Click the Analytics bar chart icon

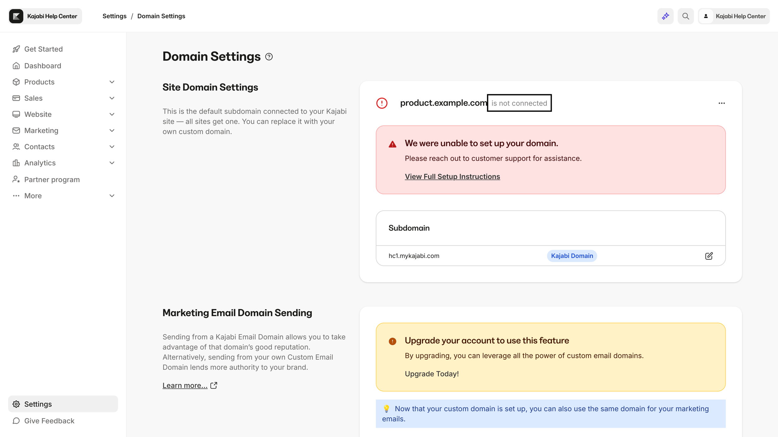tap(16, 163)
